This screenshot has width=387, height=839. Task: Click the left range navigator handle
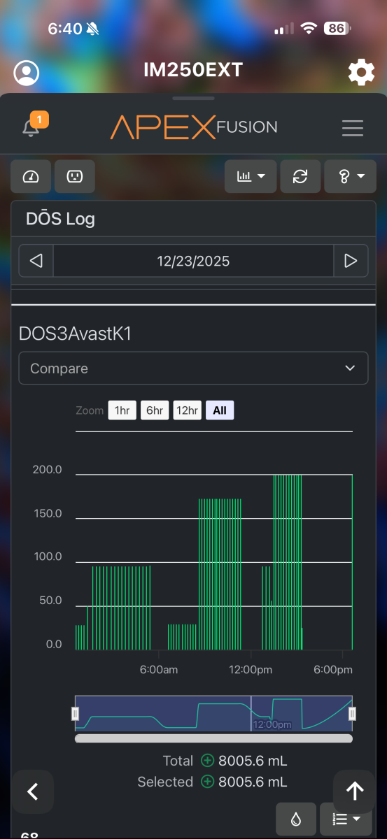(76, 714)
